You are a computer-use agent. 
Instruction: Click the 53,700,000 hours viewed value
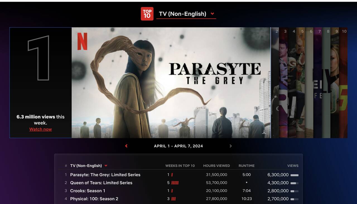pyautogui.click(x=216, y=183)
